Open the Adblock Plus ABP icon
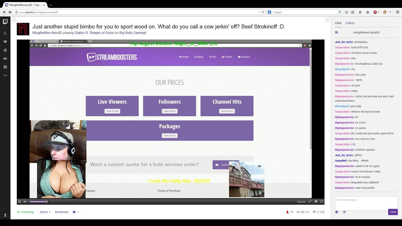 pos(375,12)
